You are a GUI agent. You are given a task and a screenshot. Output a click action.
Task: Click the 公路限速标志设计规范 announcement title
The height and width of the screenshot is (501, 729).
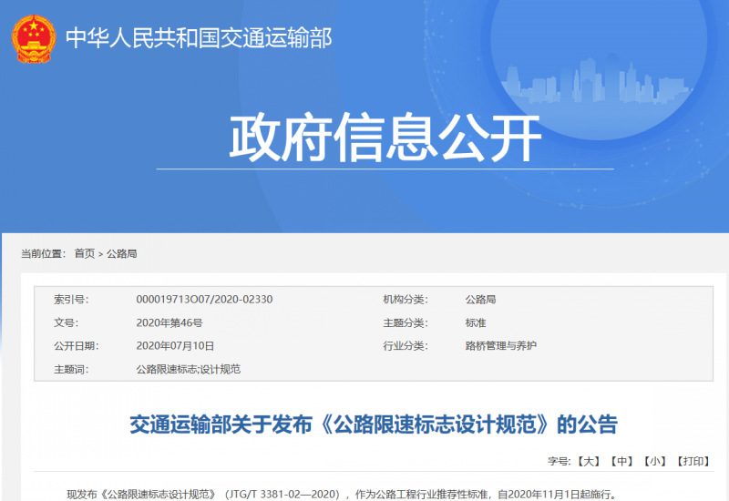373,424
